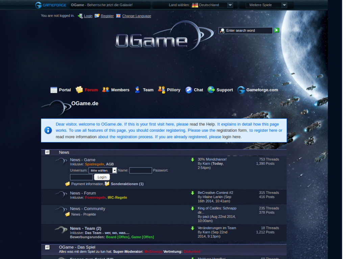Click the News - Team board planet icon
The height and width of the screenshot is (259, 346).
point(61,230)
